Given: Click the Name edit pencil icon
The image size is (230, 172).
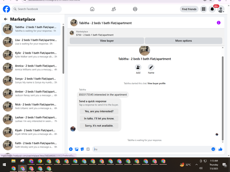Looking at the screenshot, I should click(151, 67).
